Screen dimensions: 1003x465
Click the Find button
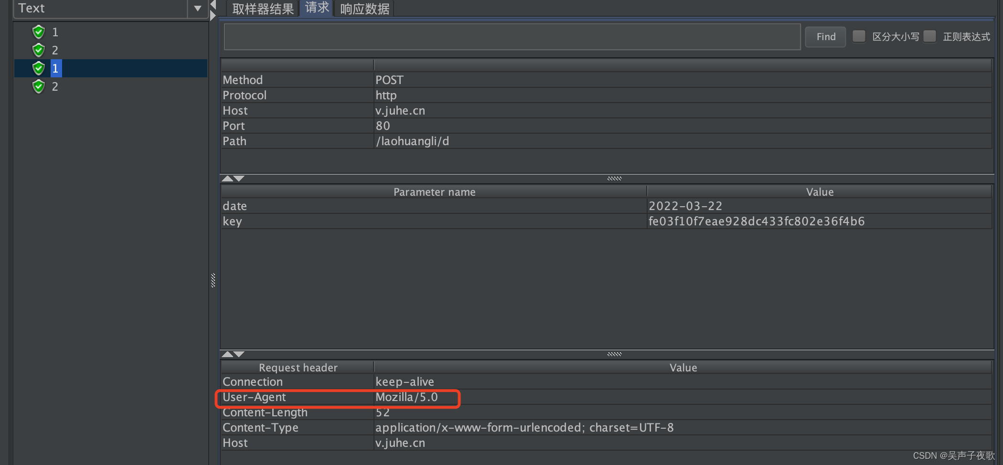pyautogui.click(x=826, y=37)
